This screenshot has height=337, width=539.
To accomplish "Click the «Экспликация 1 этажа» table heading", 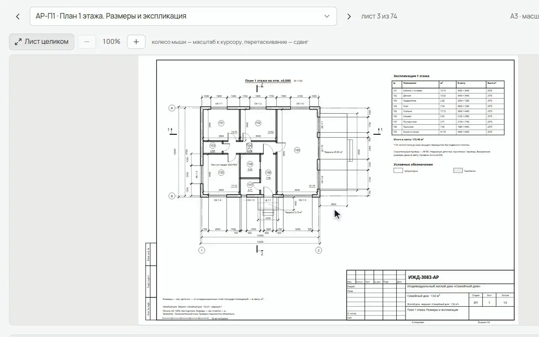I will 411,76.
